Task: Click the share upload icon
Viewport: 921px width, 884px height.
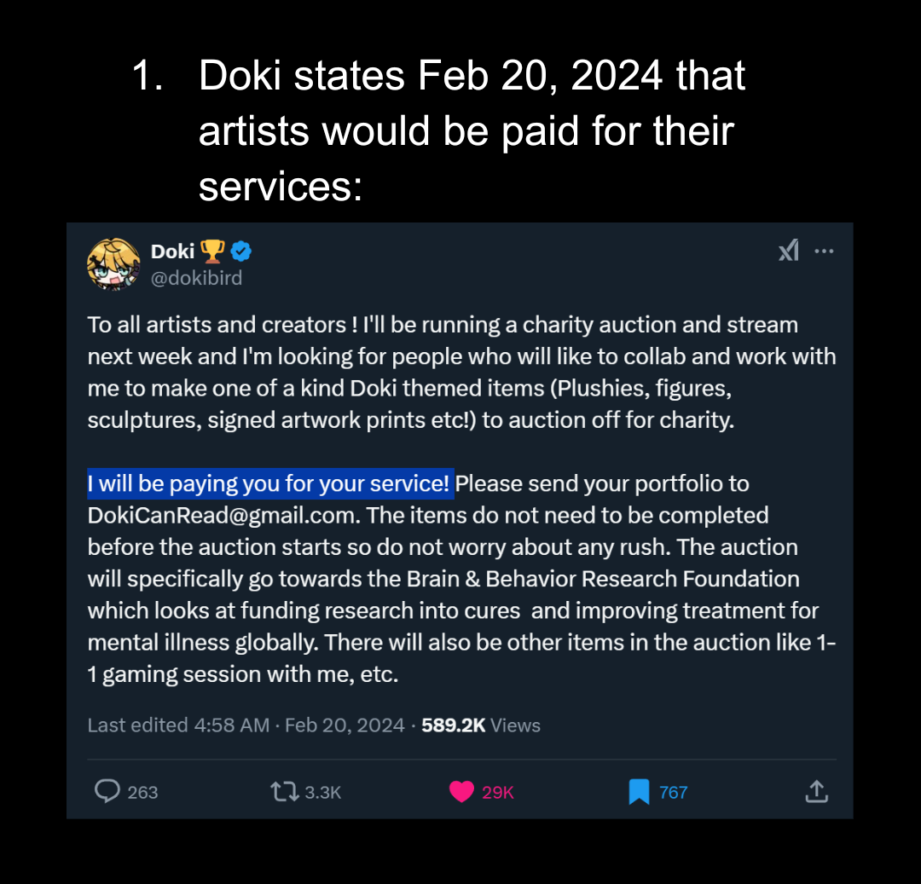Action: [x=816, y=792]
